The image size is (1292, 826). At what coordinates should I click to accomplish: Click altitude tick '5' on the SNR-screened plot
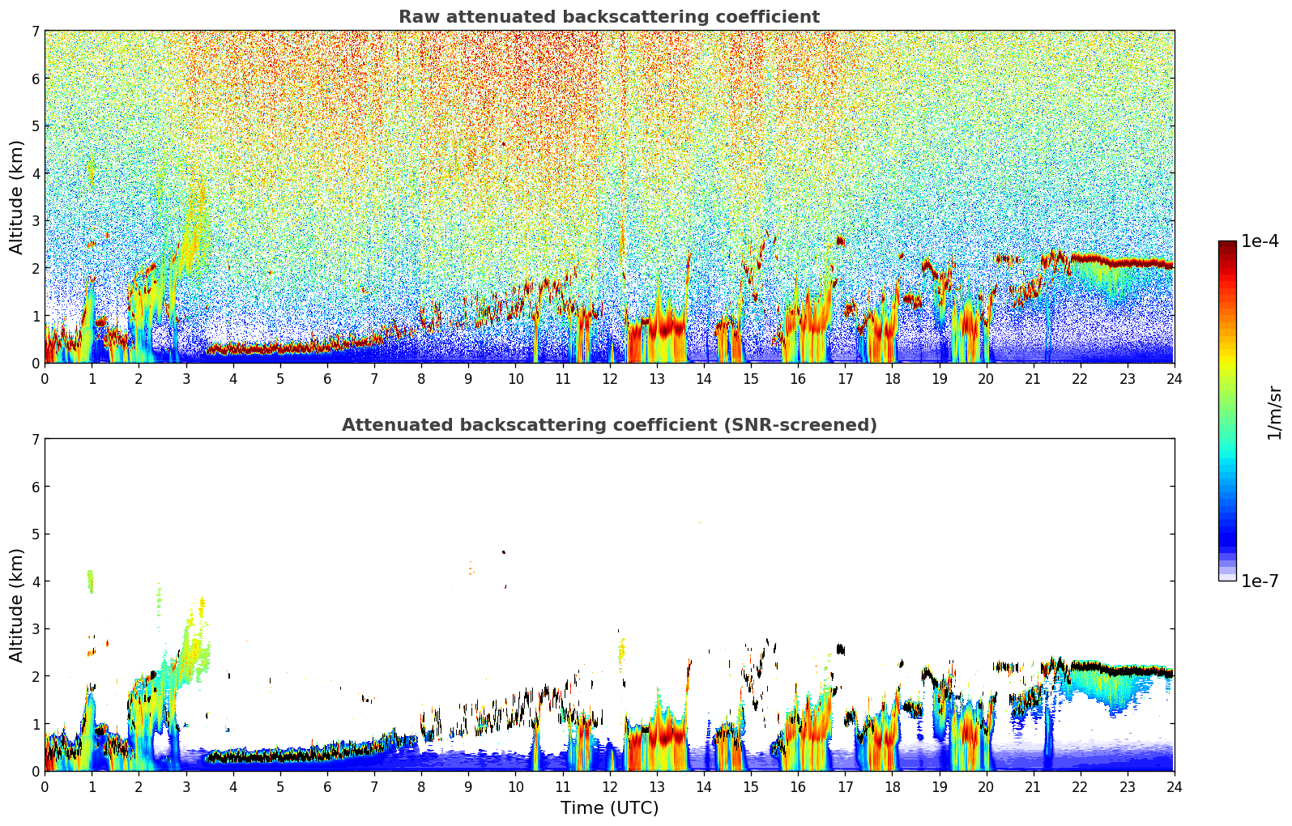tap(36, 534)
